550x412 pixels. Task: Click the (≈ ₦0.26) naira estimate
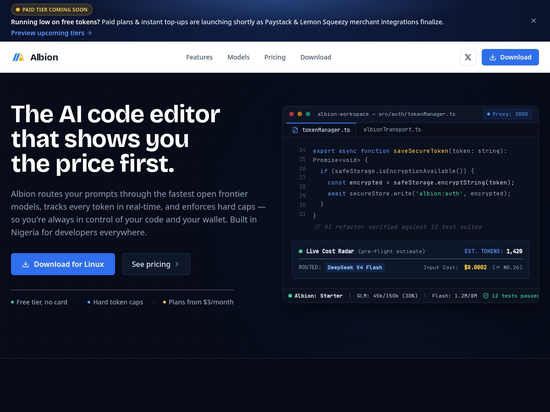pos(507,267)
